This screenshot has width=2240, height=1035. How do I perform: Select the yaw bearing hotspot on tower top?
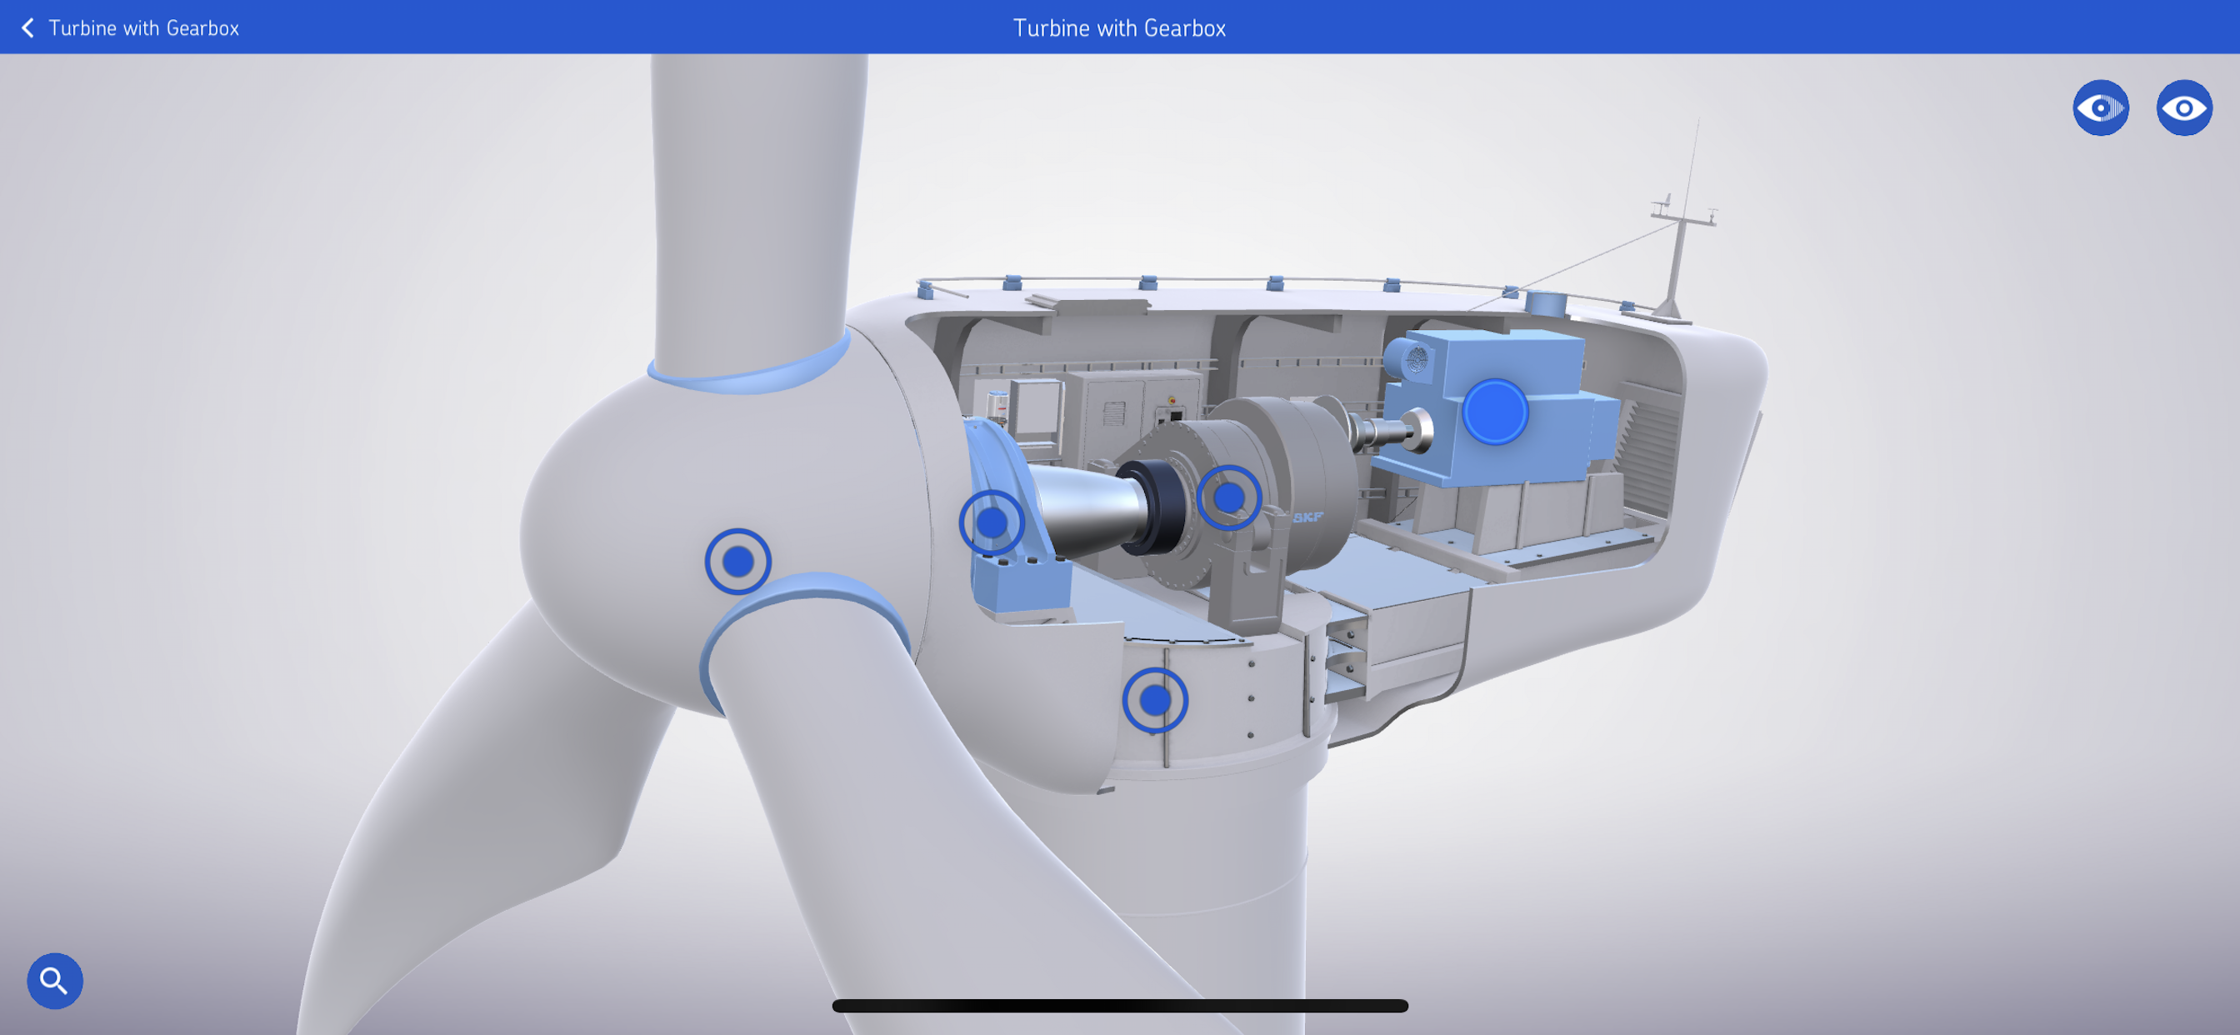point(1155,700)
